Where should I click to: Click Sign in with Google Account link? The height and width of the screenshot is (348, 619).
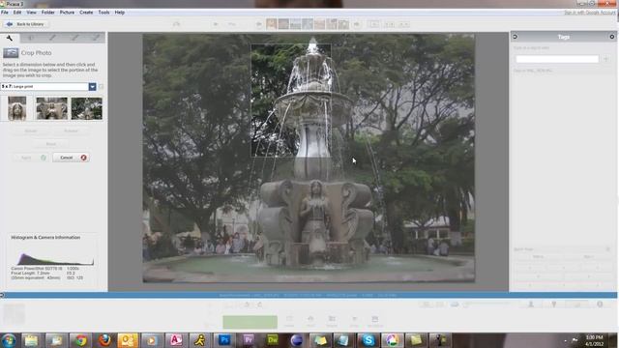(x=590, y=13)
